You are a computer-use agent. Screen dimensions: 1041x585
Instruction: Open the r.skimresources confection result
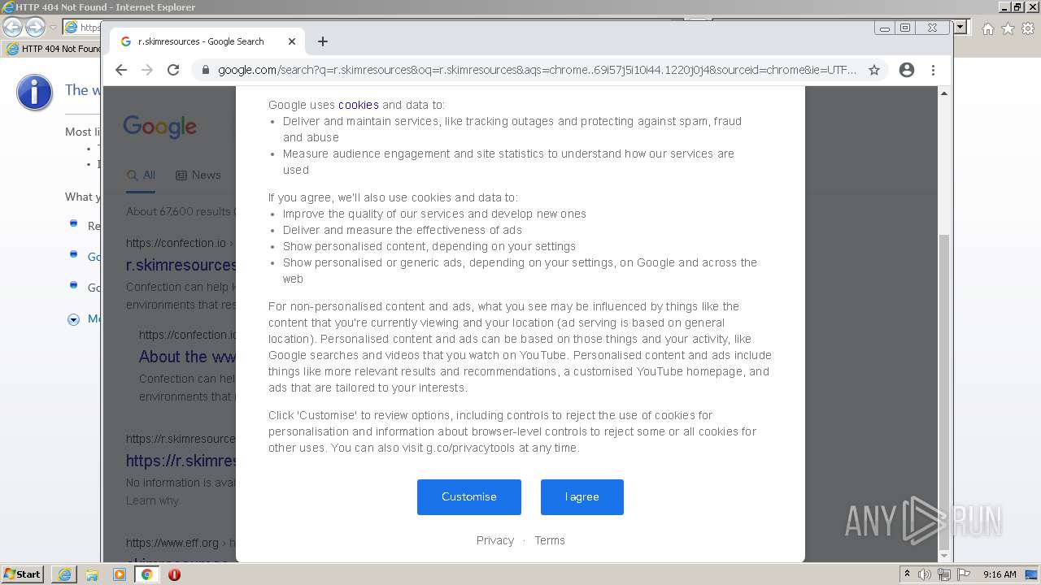(x=181, y=265)
